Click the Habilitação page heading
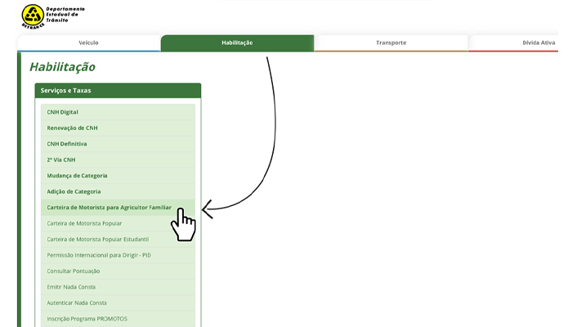The width and height of the screenshot is (572, 327). point(62,67)
